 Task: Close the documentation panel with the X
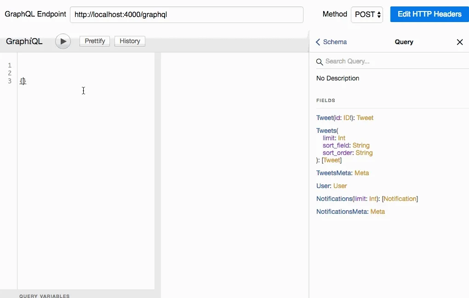(459, 42)
